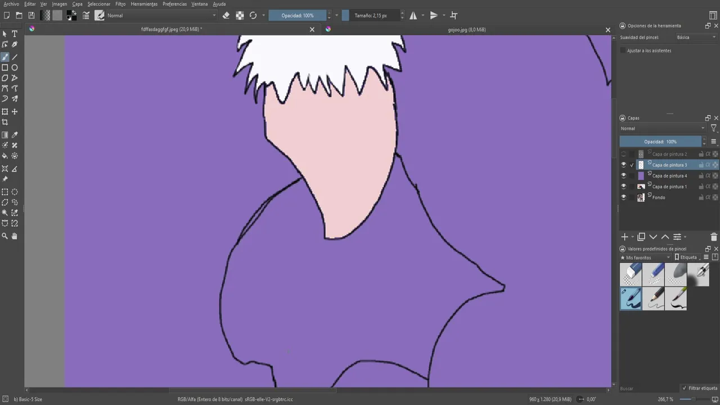720x405 pixels.
Task: Open the Editar menu
Action: point(30,4)
